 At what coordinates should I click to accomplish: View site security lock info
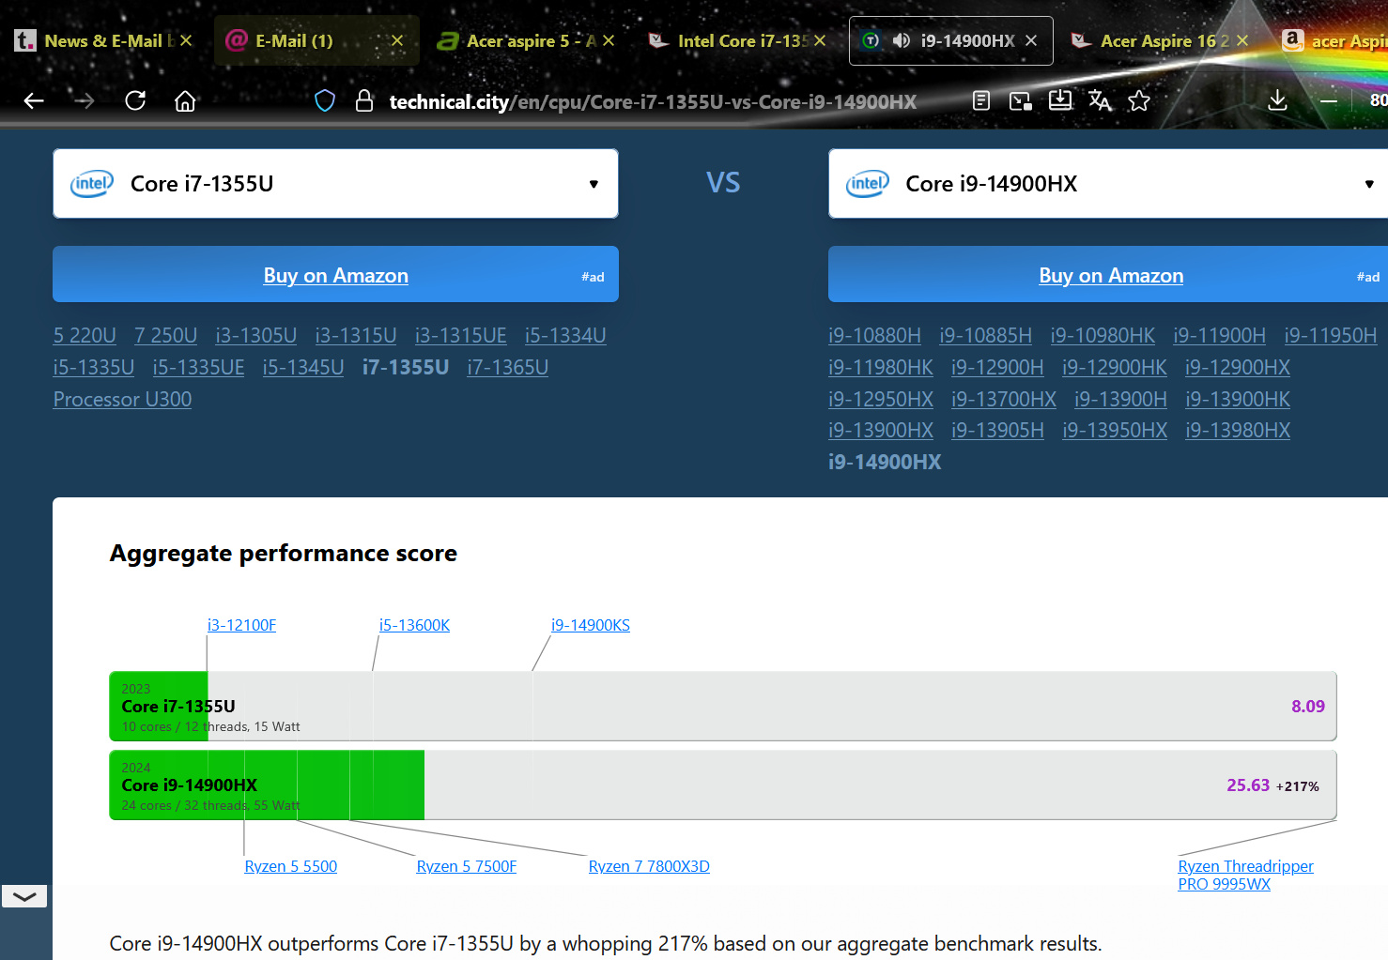tap(364, 100)
